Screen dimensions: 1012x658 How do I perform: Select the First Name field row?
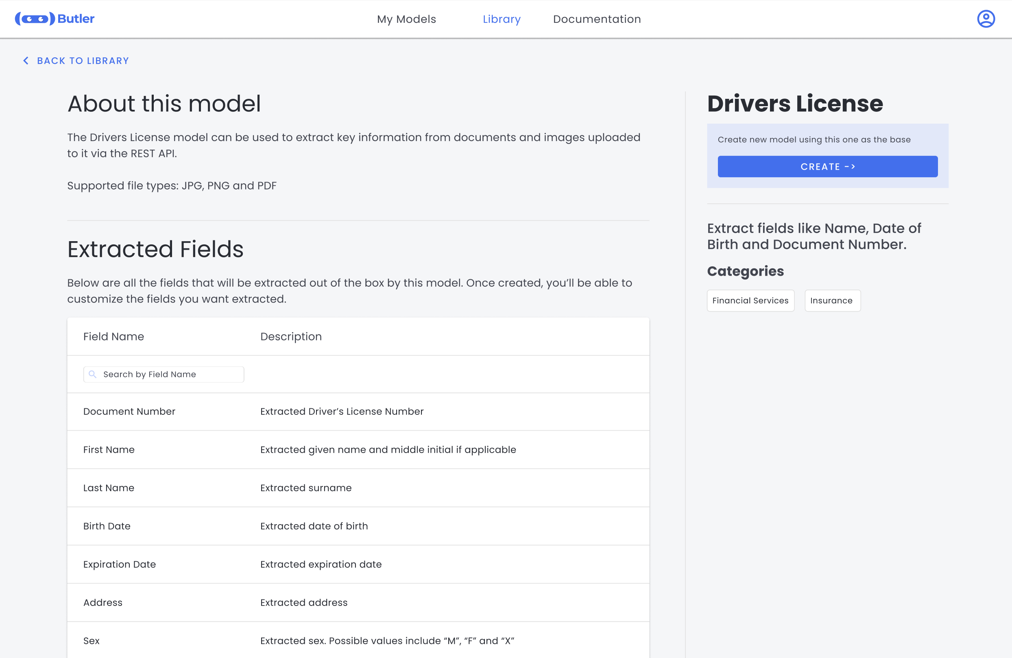tap(358, 450)
